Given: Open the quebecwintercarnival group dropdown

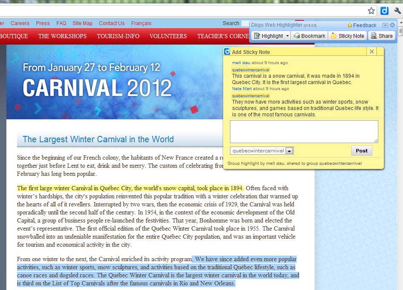Looking at the screenshot, I should click(289, 151).
